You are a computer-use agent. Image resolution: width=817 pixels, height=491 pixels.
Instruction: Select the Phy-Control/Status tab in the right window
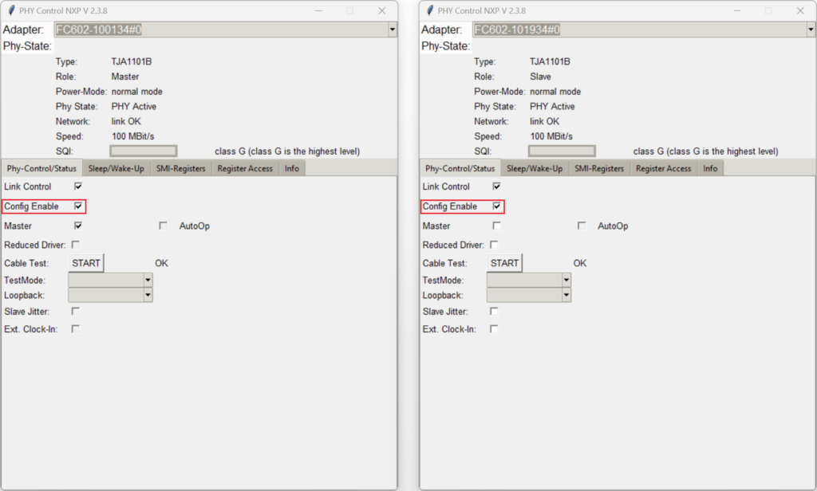[460, 168]
